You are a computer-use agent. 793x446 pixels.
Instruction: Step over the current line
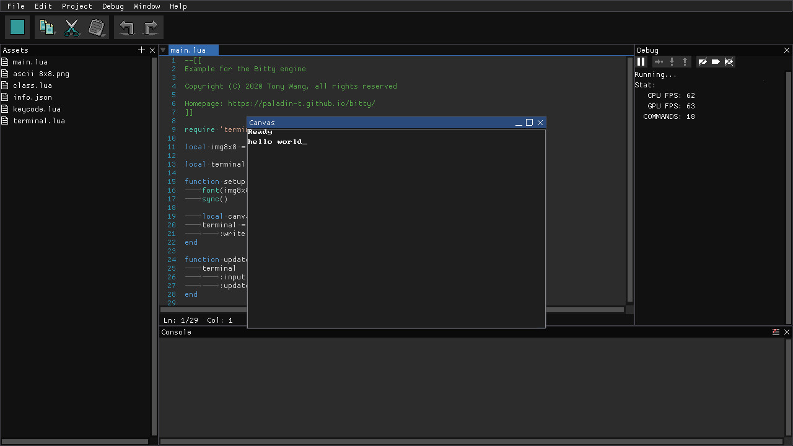coord(659,61)
